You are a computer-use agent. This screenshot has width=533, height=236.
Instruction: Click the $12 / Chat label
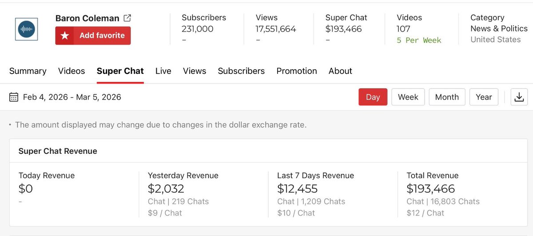426,213
